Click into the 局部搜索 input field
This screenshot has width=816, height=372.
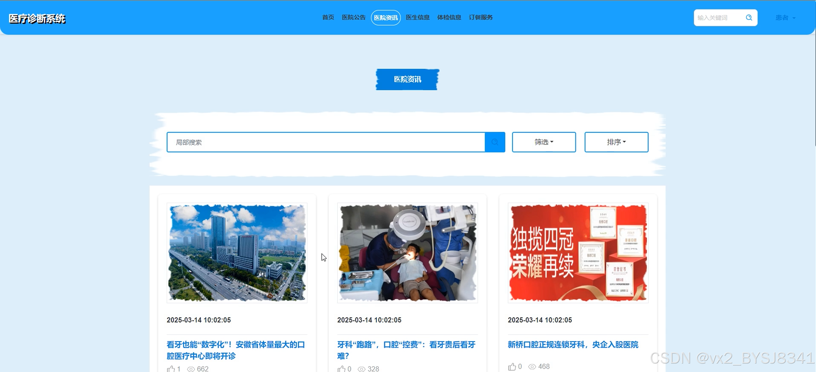pos(326,142)
